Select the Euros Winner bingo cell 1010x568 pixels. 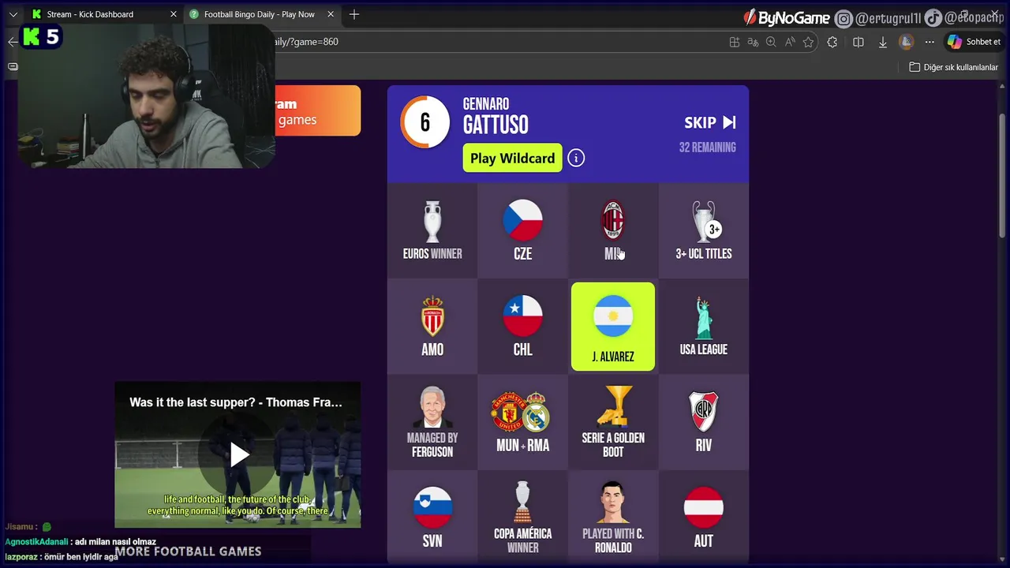pos(432,231)
